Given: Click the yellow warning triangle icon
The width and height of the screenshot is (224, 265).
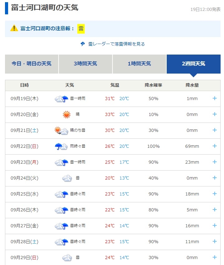Looking at the screenshot, I should coord(14,28).
